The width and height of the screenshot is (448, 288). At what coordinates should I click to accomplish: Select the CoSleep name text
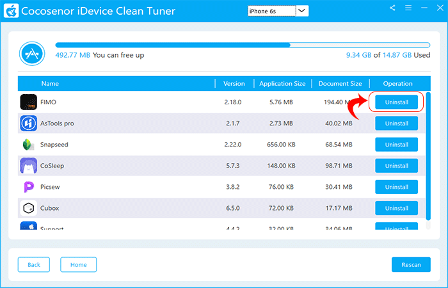tap(52, 165)
